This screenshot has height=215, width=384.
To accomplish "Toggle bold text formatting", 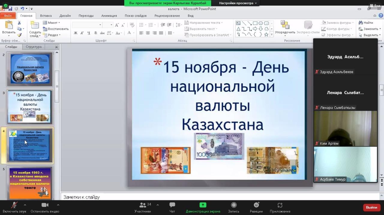I will coord(76,33).
